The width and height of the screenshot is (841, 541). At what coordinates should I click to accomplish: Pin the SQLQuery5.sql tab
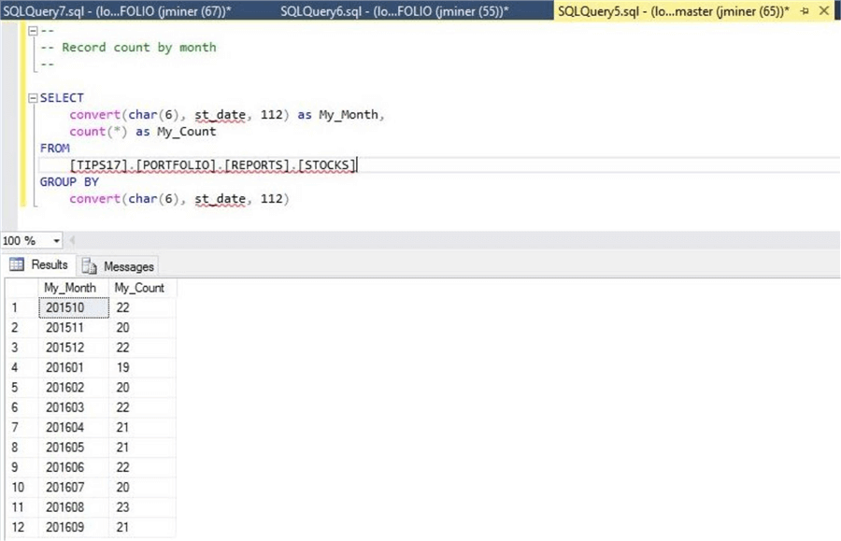[805, 11]
